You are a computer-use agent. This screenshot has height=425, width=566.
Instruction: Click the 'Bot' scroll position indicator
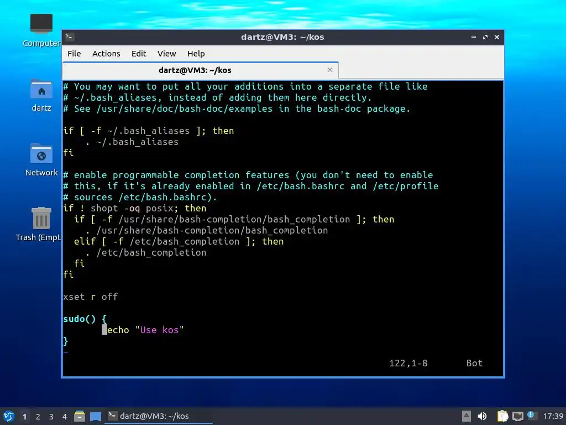(x=474, y=363)
